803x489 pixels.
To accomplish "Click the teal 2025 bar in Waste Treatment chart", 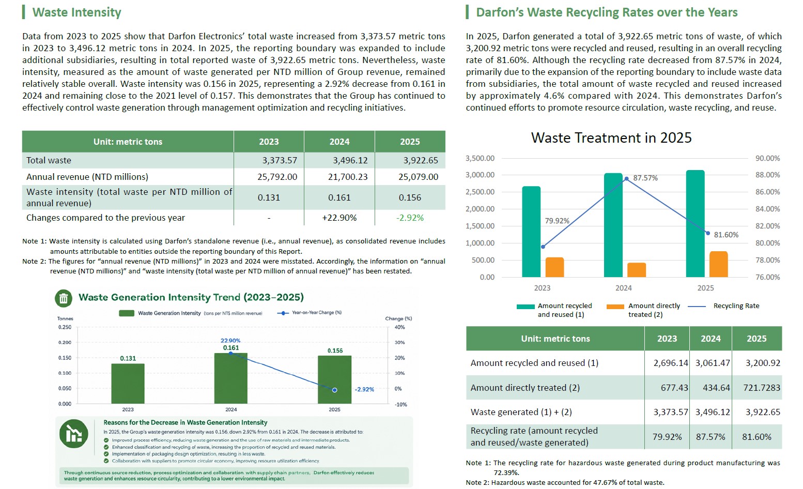I will [x=696, y=223].
